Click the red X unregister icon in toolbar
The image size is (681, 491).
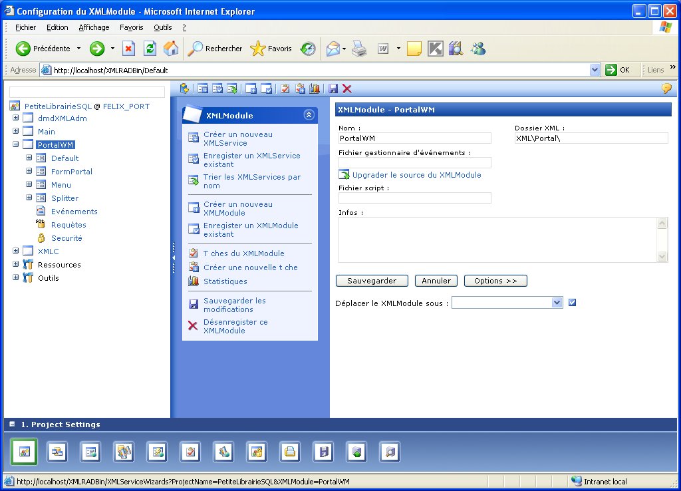(x=346, y=88)
